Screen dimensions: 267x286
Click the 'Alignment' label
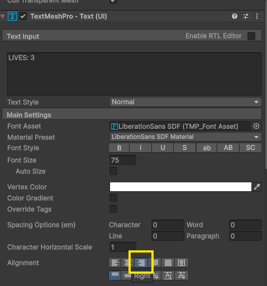pyautogui.click(x=23, y=263)
